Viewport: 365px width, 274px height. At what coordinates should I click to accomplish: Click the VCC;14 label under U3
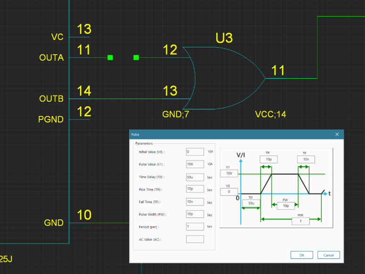(x=271, y=114)
